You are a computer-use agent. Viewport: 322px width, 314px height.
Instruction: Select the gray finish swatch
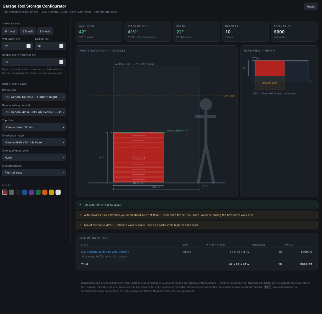12,192
